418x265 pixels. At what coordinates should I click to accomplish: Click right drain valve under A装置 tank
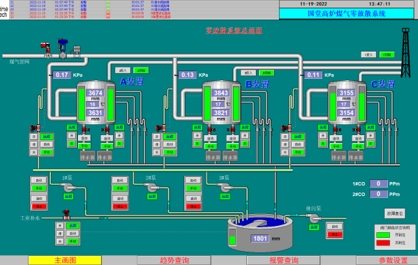coord(106,130)
